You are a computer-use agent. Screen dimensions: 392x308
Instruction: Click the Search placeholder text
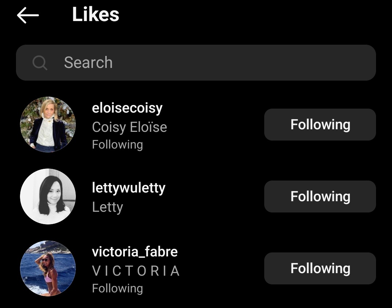tap(88, 62)
